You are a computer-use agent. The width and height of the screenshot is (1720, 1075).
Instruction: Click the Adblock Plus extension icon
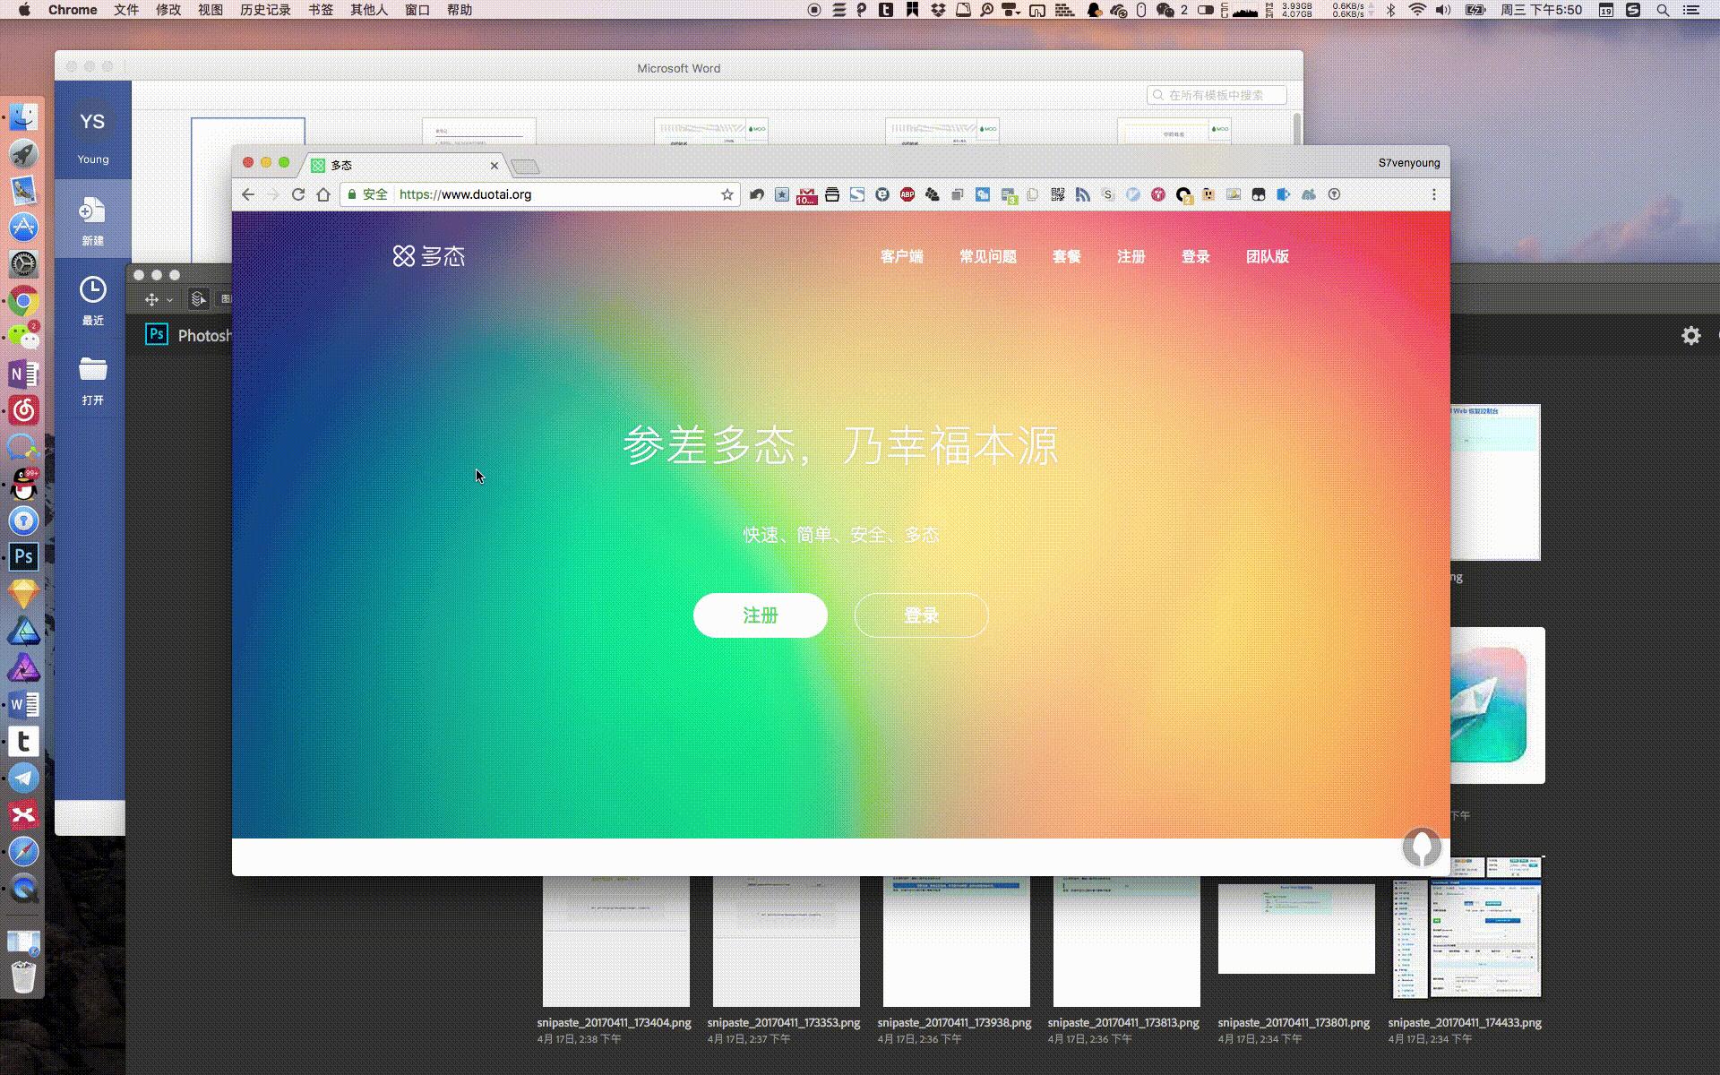907,194
